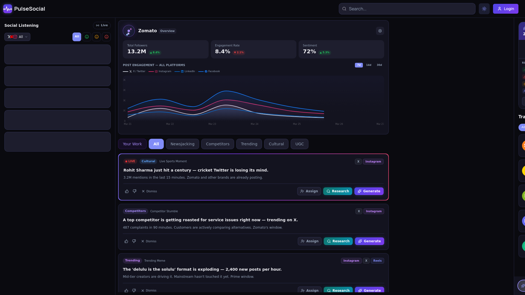Toggle the light/dark theme sun icon
The image size is (525, 295).
point(484,9)
